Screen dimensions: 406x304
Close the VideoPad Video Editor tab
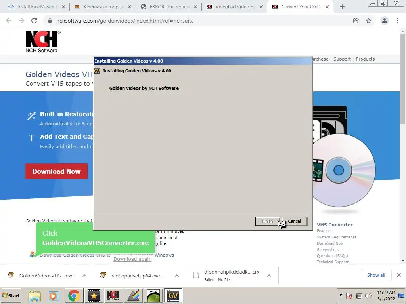pos(261,7)
